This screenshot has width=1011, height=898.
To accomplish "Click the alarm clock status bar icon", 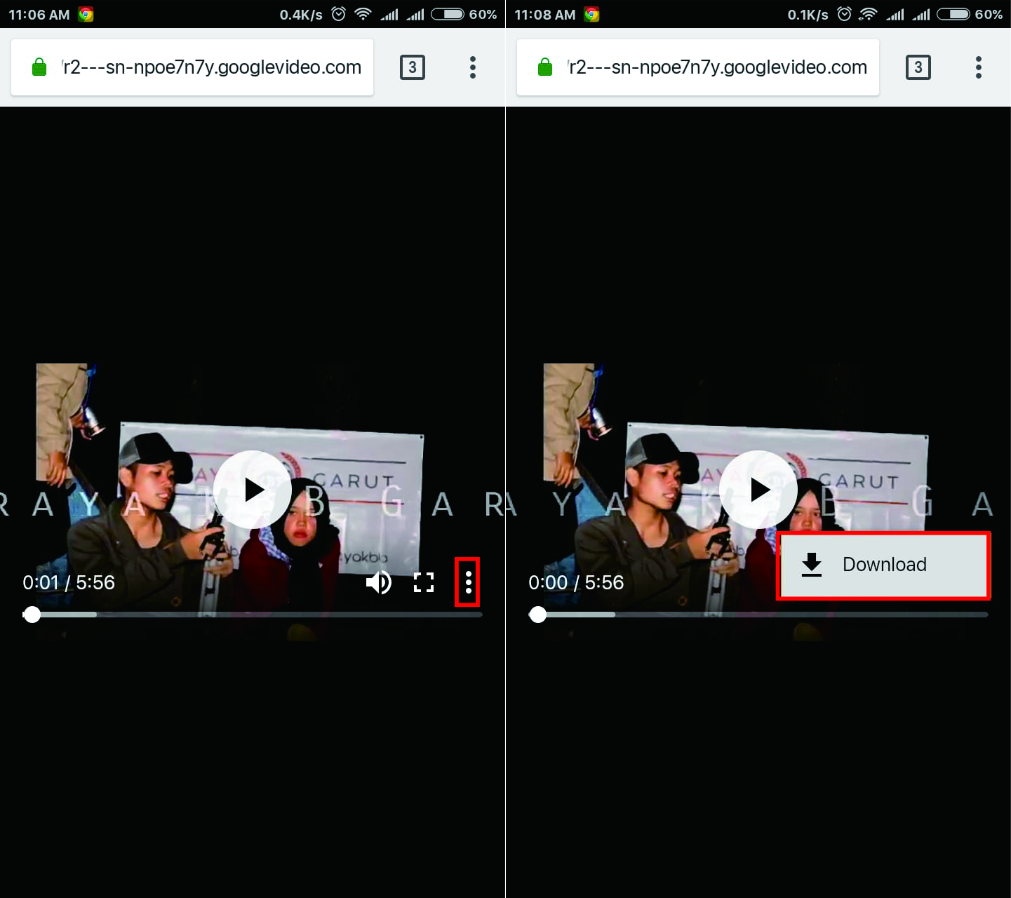I will pos(338,13).
